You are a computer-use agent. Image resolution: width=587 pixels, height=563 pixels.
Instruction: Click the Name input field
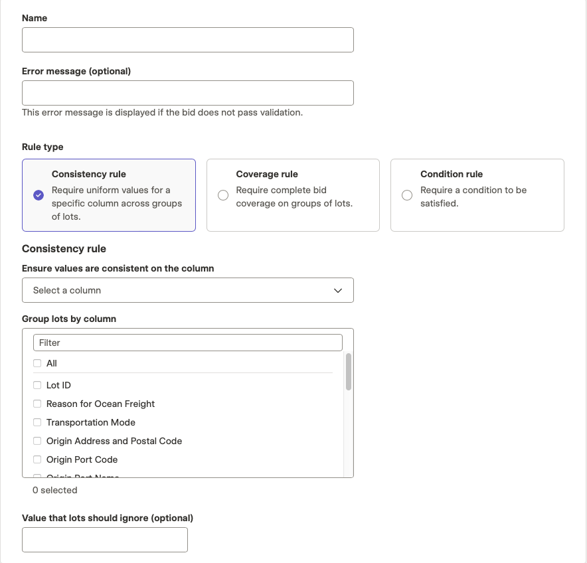click(x=187, y=40)
